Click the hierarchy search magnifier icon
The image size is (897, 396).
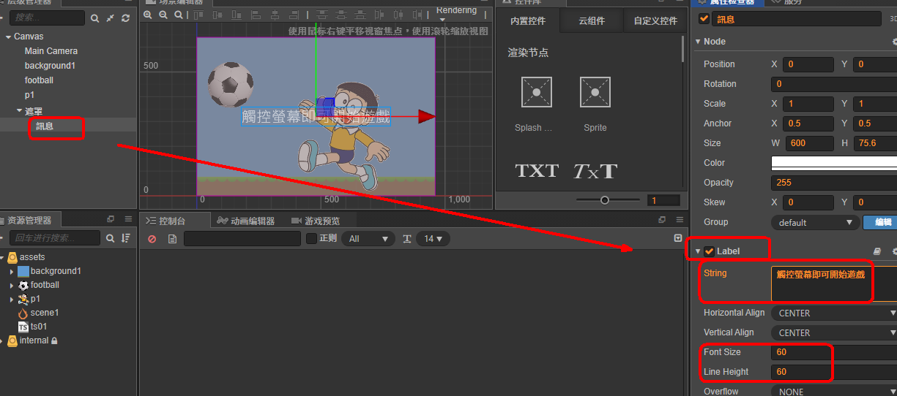[x=95, y=18]
